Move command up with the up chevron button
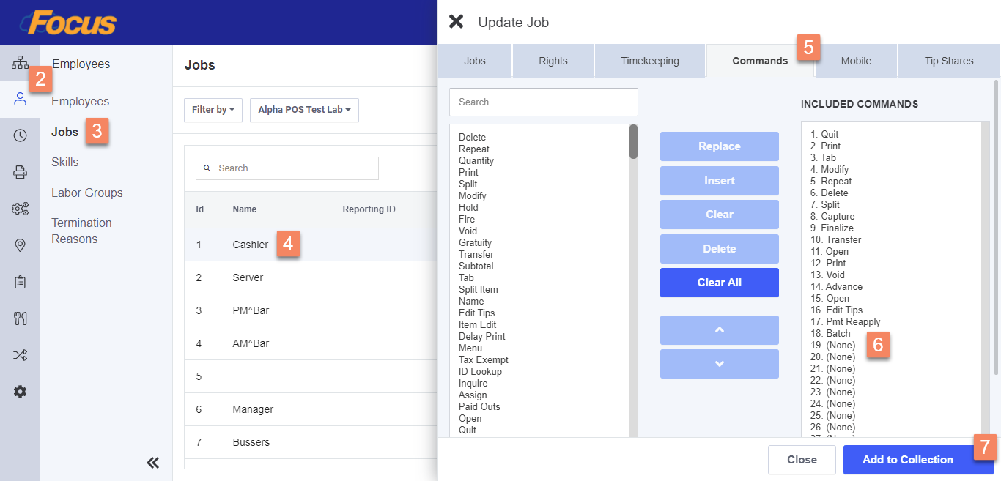The image size is (1001, 481). (719, 330)
